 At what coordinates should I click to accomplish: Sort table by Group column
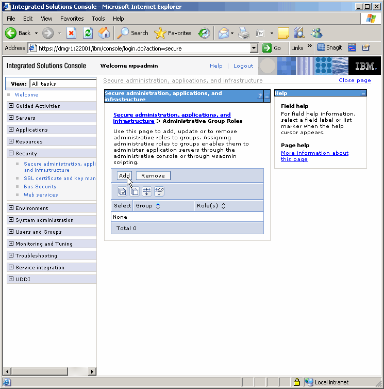[158, 206]
